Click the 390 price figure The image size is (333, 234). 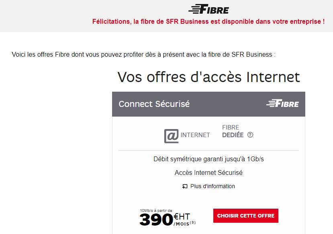tap(156, 220)
